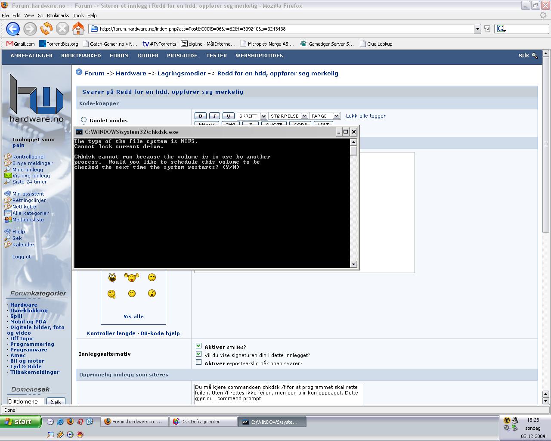Image resolution: width=551 pixels, height=441 pixels.
Task: Click the Italic I formatting button
Action: 214,116
